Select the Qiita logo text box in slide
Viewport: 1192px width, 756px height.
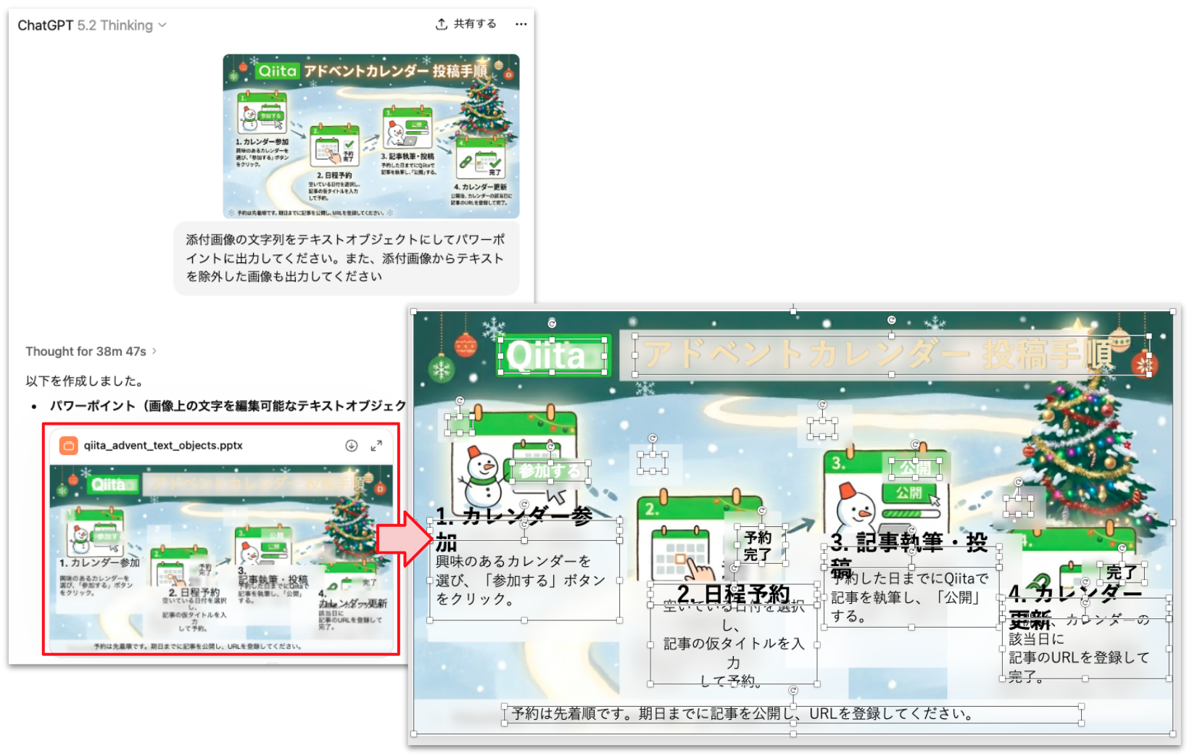click(552, 356)
